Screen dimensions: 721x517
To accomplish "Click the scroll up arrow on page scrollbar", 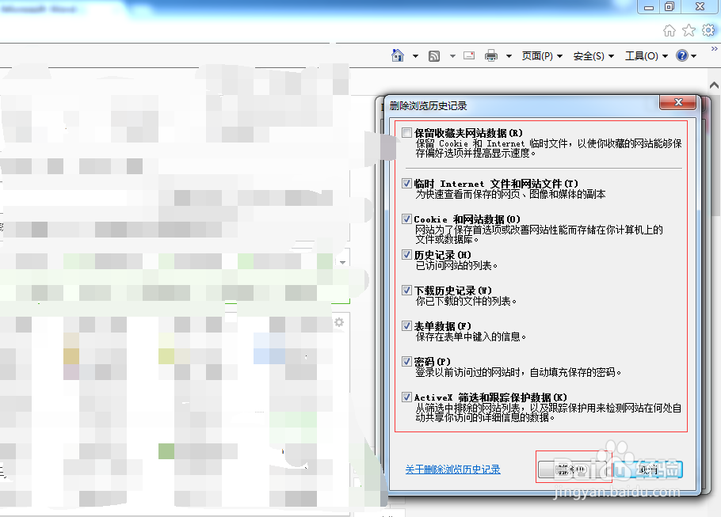I will (714, 85).
